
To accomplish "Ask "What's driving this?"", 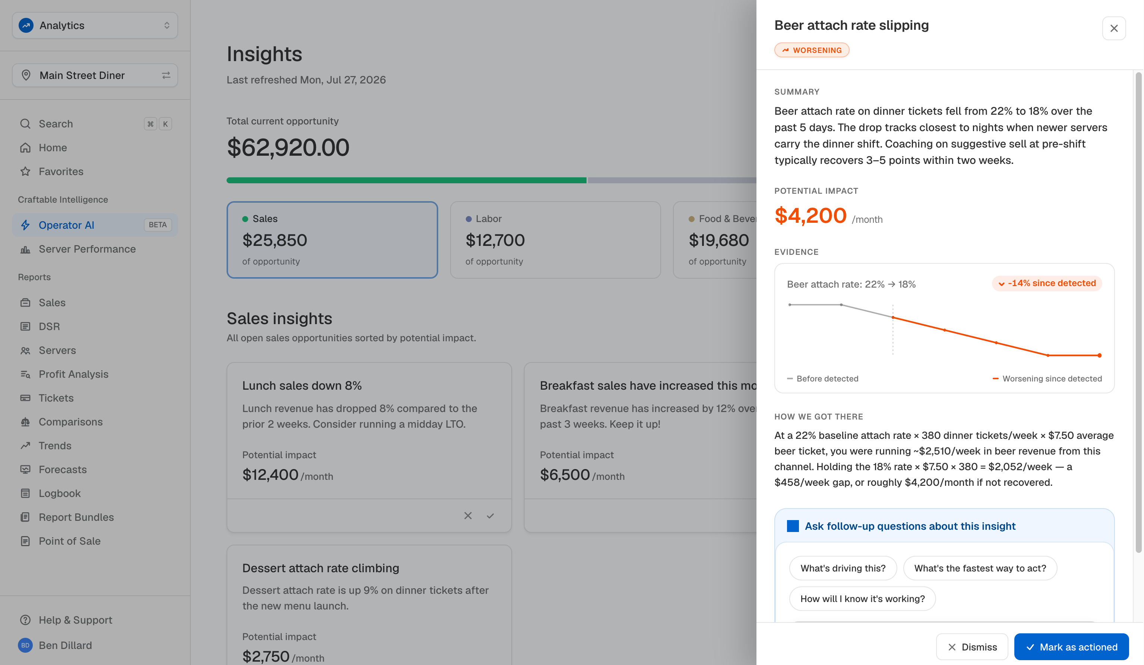I will coord(843,568).
